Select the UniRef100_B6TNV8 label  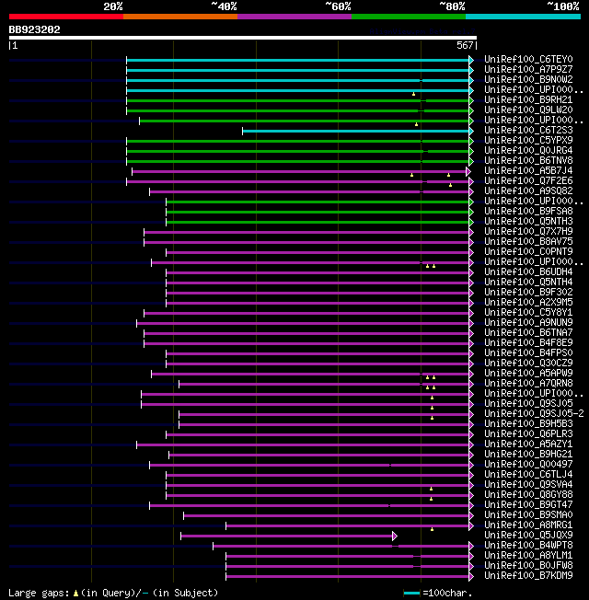coord(528,160)
